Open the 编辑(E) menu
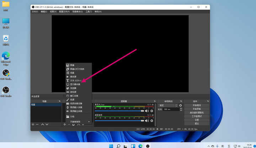256x148 pixels. [x=44, y=12]
